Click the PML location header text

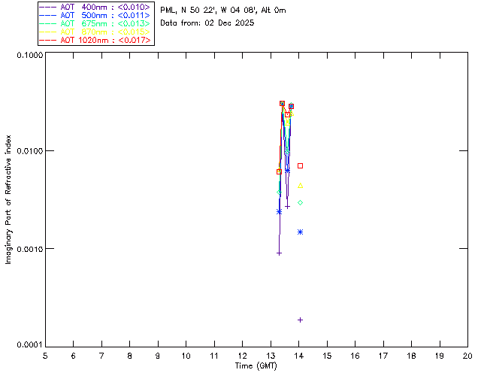point(223,11)
